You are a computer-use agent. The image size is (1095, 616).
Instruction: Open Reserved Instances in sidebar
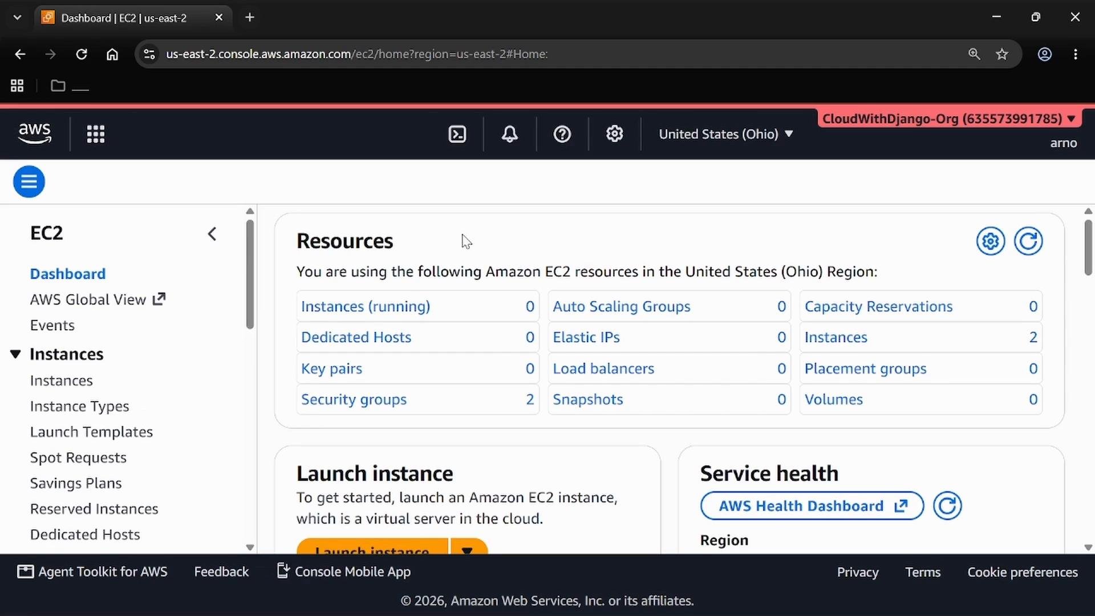coord(94,509)
